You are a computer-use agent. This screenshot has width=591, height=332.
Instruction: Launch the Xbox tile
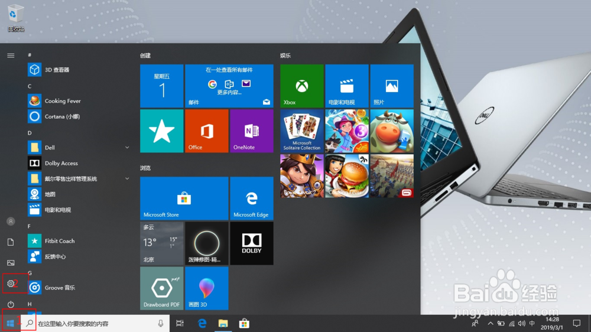click(x=302, y=86)
